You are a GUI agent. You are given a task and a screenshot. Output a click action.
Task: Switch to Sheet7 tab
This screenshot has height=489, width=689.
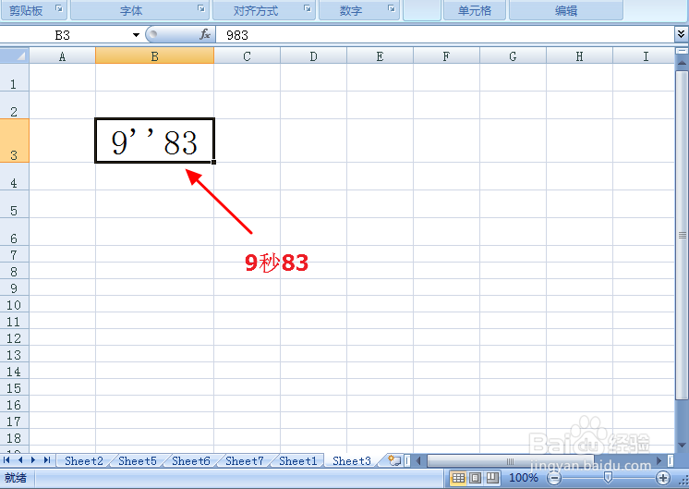(x=245, y=461)
